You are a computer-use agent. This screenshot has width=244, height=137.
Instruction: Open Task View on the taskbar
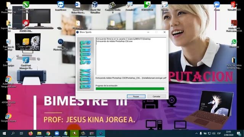coord(21,134)
